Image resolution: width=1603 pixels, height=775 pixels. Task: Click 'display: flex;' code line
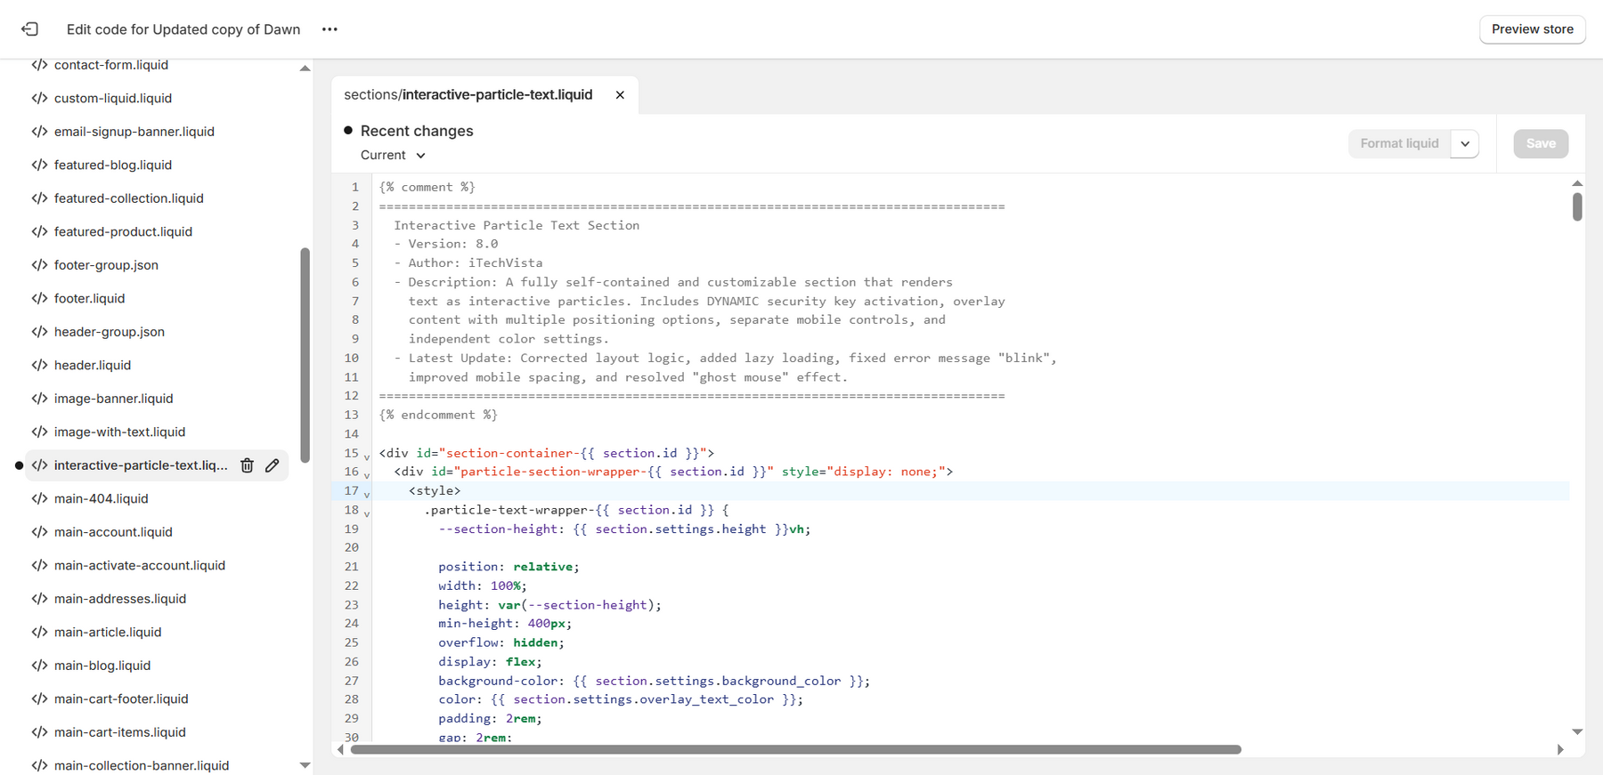(490, 662)
